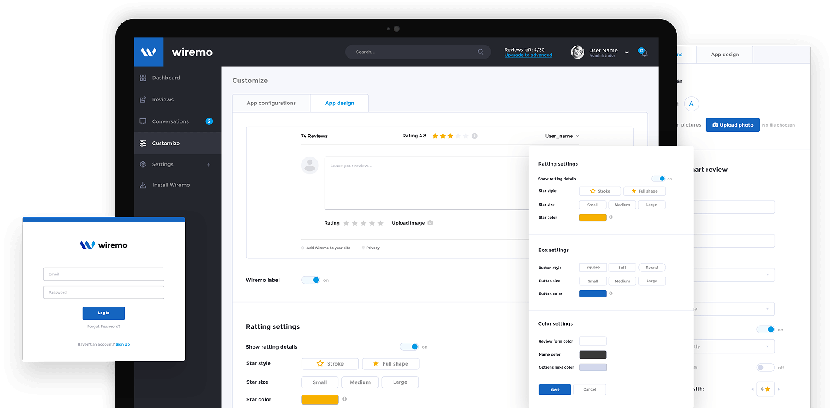Image resolution: width=833 pixels, height=408 pixels.
Task: Click the Conversations chat bubble icon
Action: (143, 121)
